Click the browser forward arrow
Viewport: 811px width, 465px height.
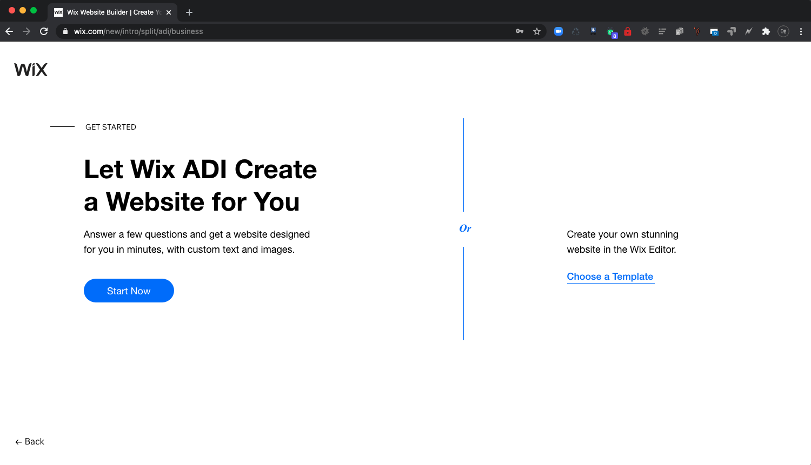tap(26, 31)
